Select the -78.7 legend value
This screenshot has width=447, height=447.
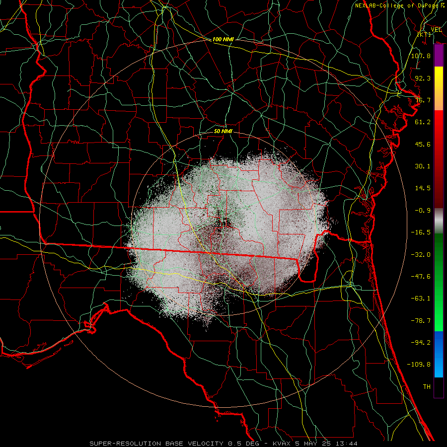[x=421, y=321]
